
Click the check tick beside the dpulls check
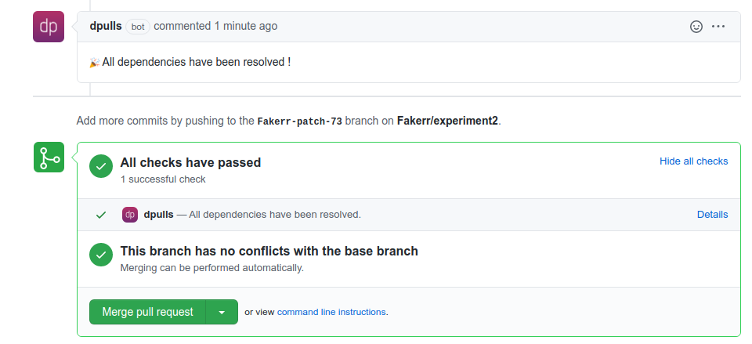pyautogui.click(x=101, y=215)
